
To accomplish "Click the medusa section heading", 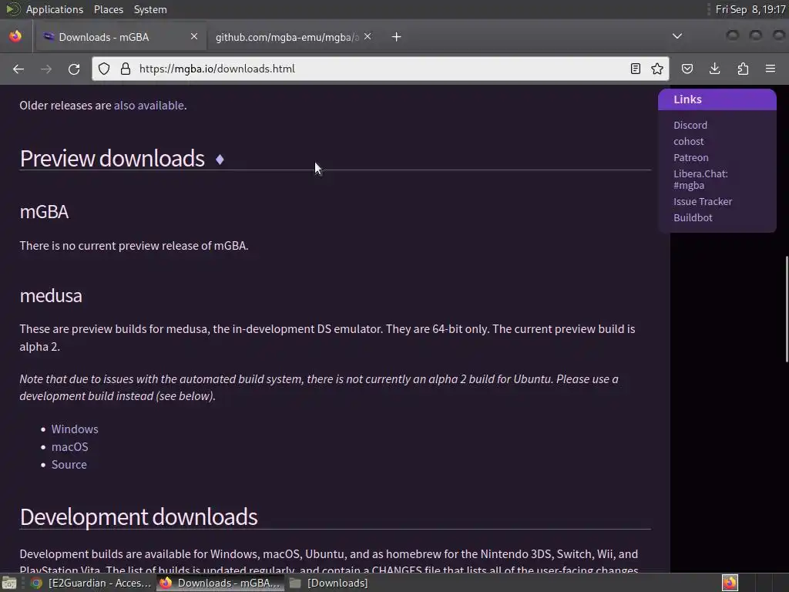I will click(51, 295).
